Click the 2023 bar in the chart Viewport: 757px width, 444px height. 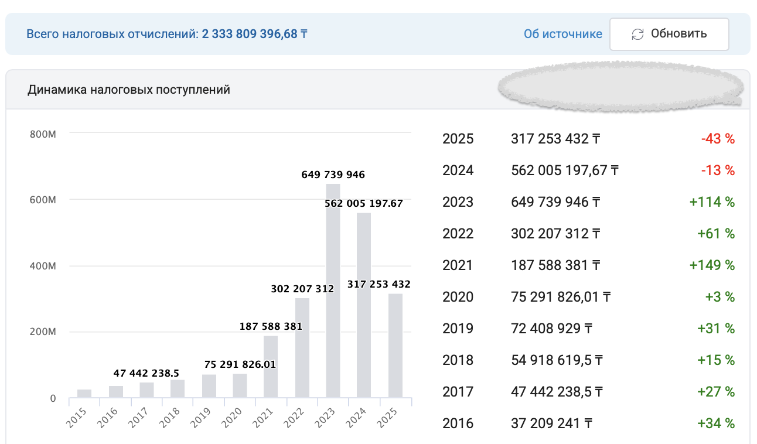tap(333, 291)
